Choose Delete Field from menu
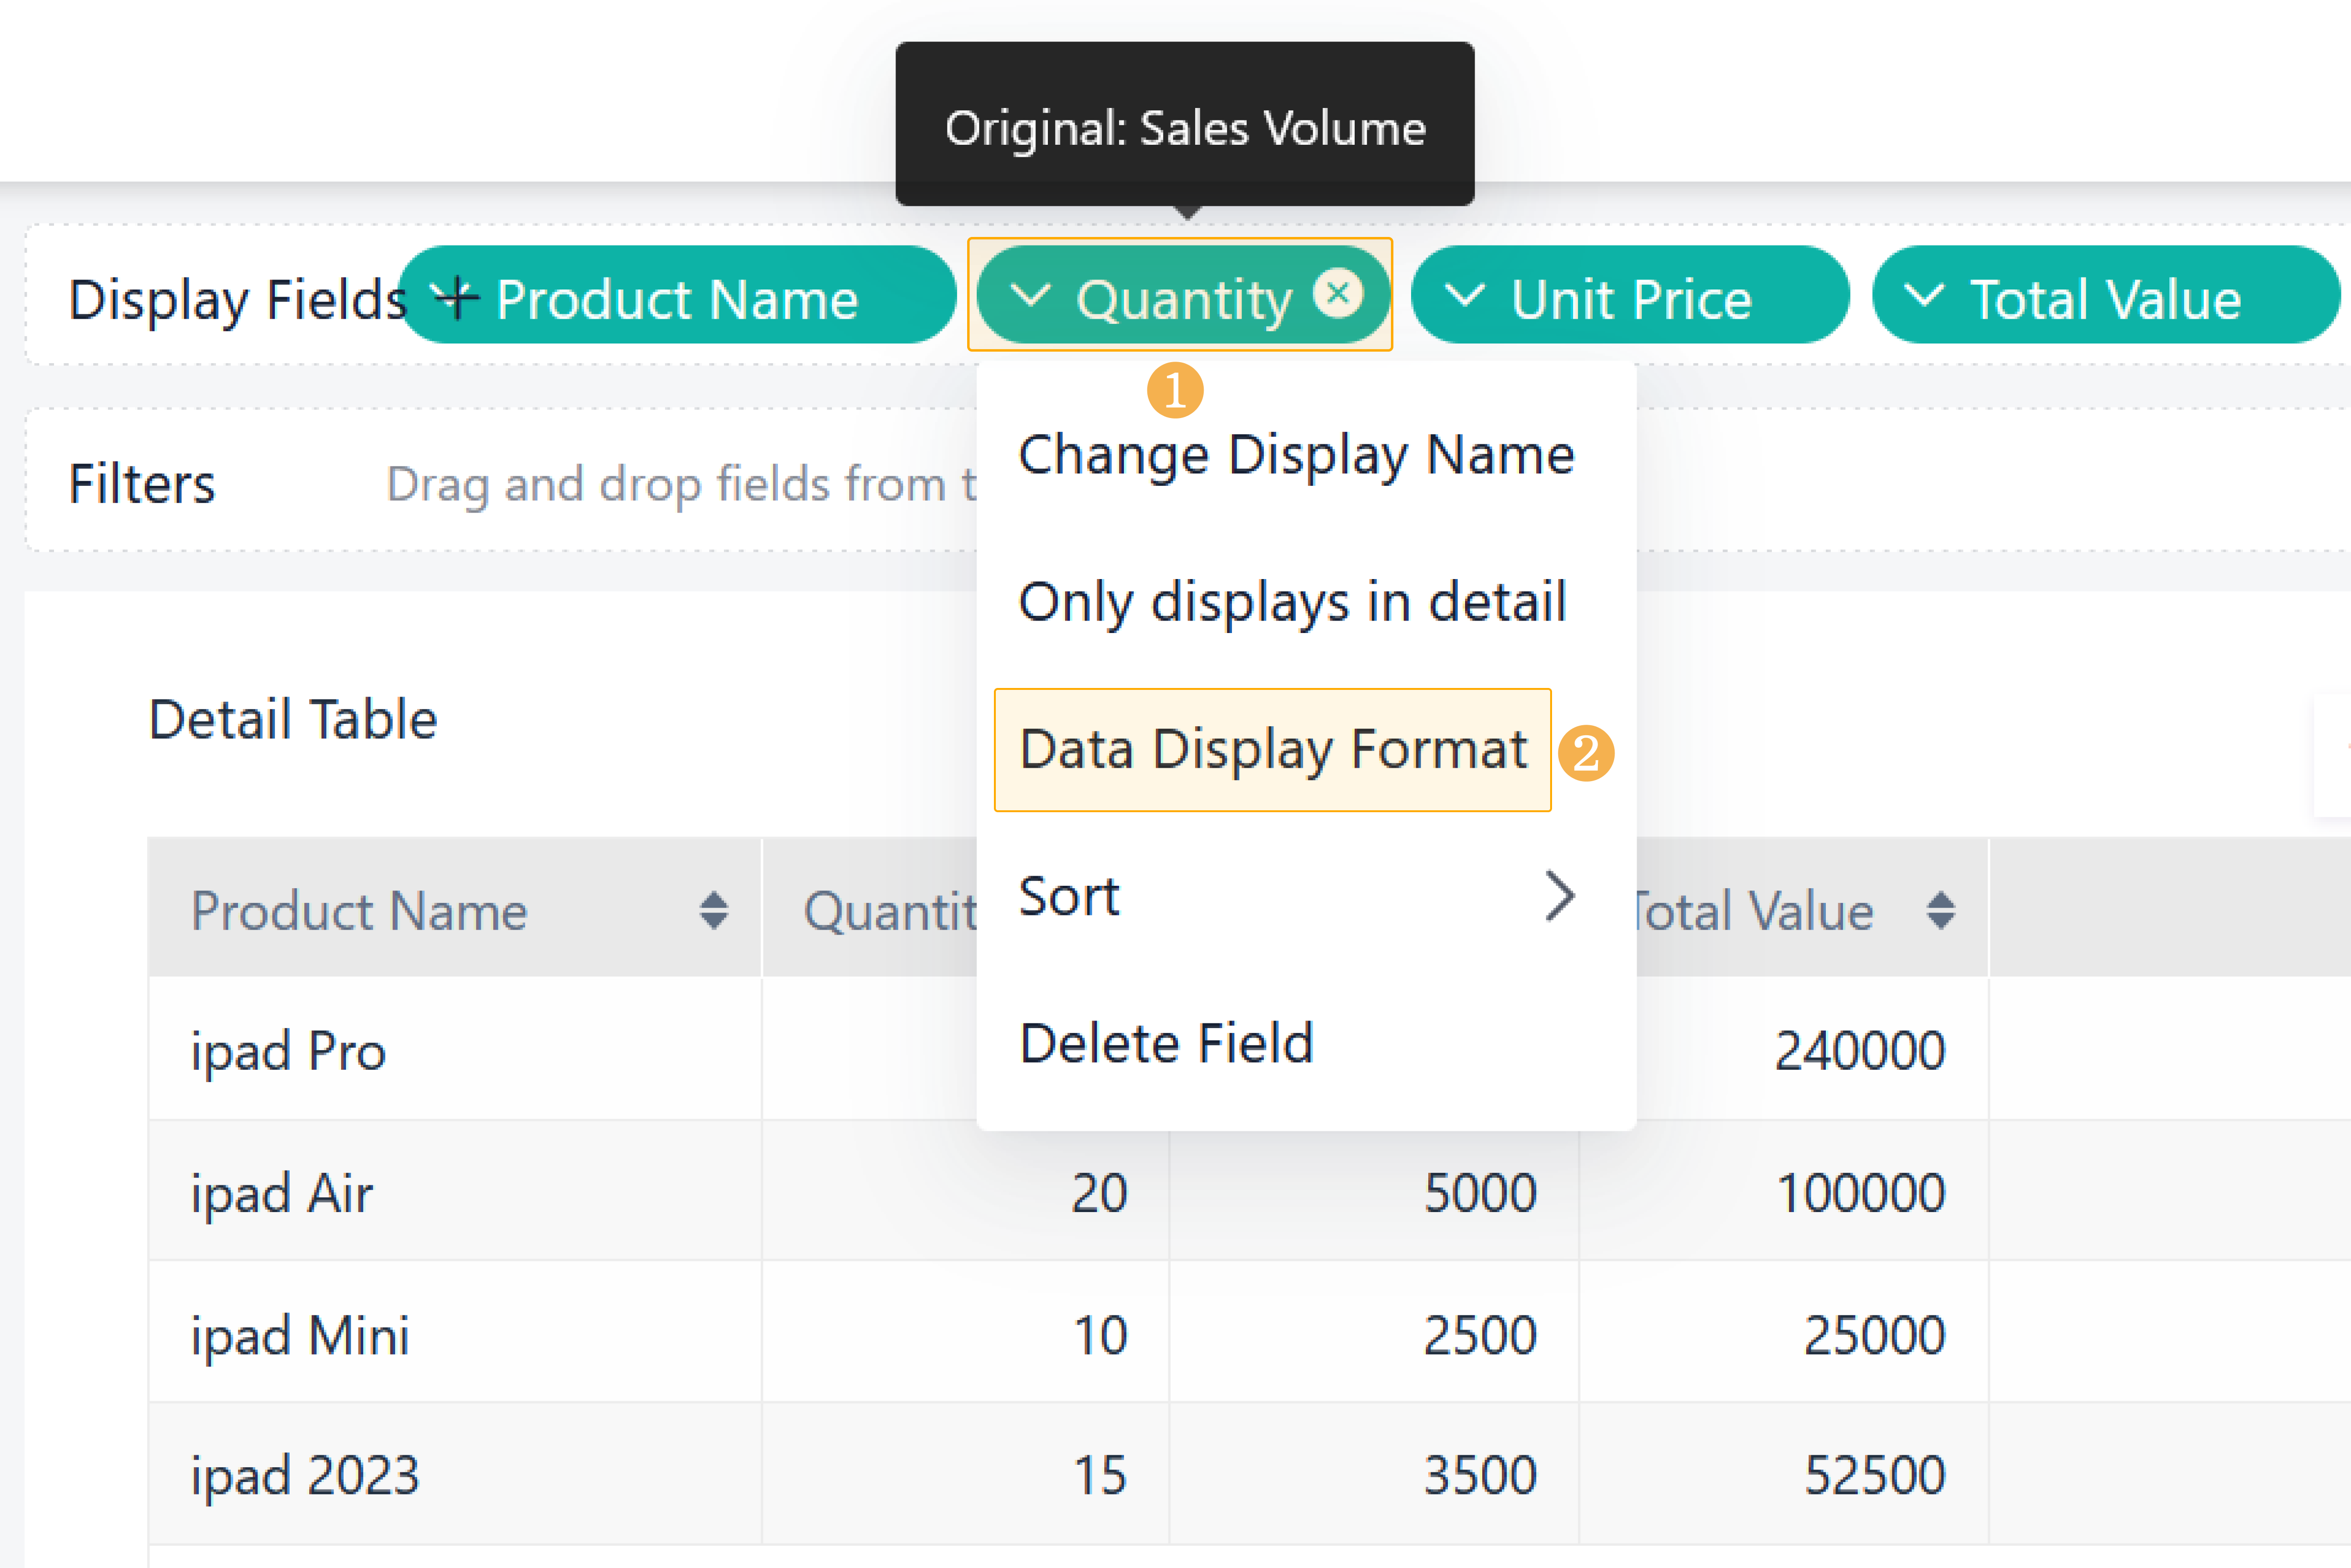 tap(1166, 1043)
